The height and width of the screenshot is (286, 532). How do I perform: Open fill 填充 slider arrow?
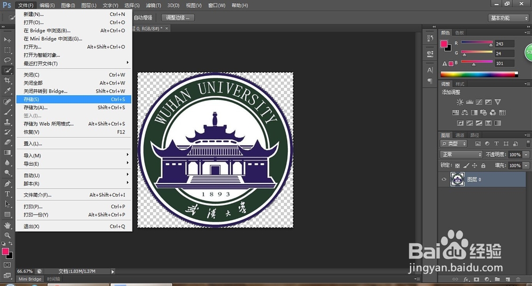(x=526, y=165)
